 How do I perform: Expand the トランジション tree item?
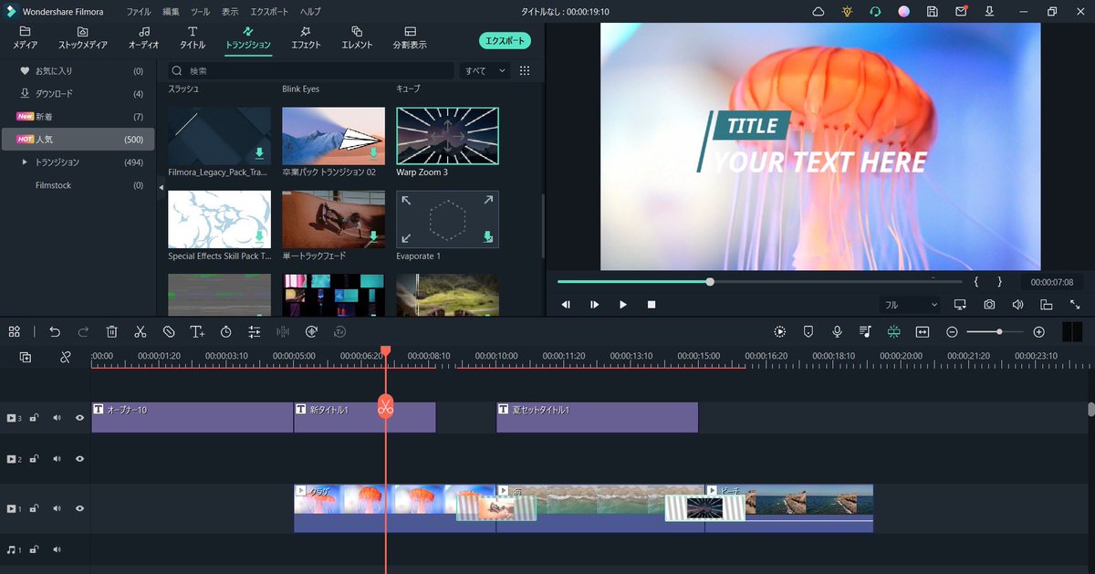tap(25, 162)
